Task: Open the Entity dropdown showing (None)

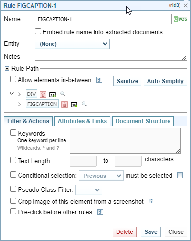Action: (72, 44)
